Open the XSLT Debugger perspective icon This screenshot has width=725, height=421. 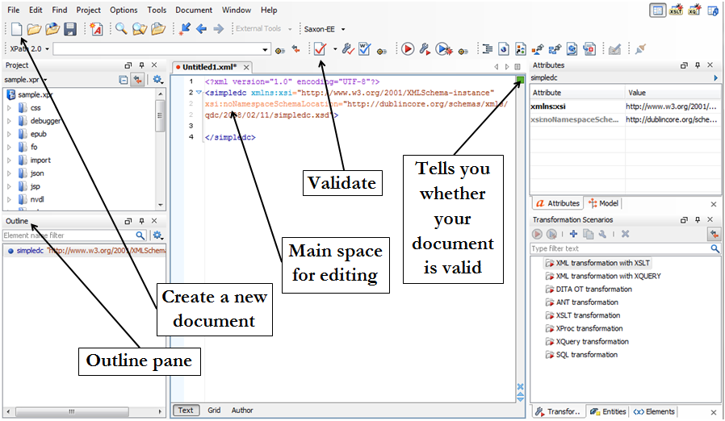click(x=676, y=10)
